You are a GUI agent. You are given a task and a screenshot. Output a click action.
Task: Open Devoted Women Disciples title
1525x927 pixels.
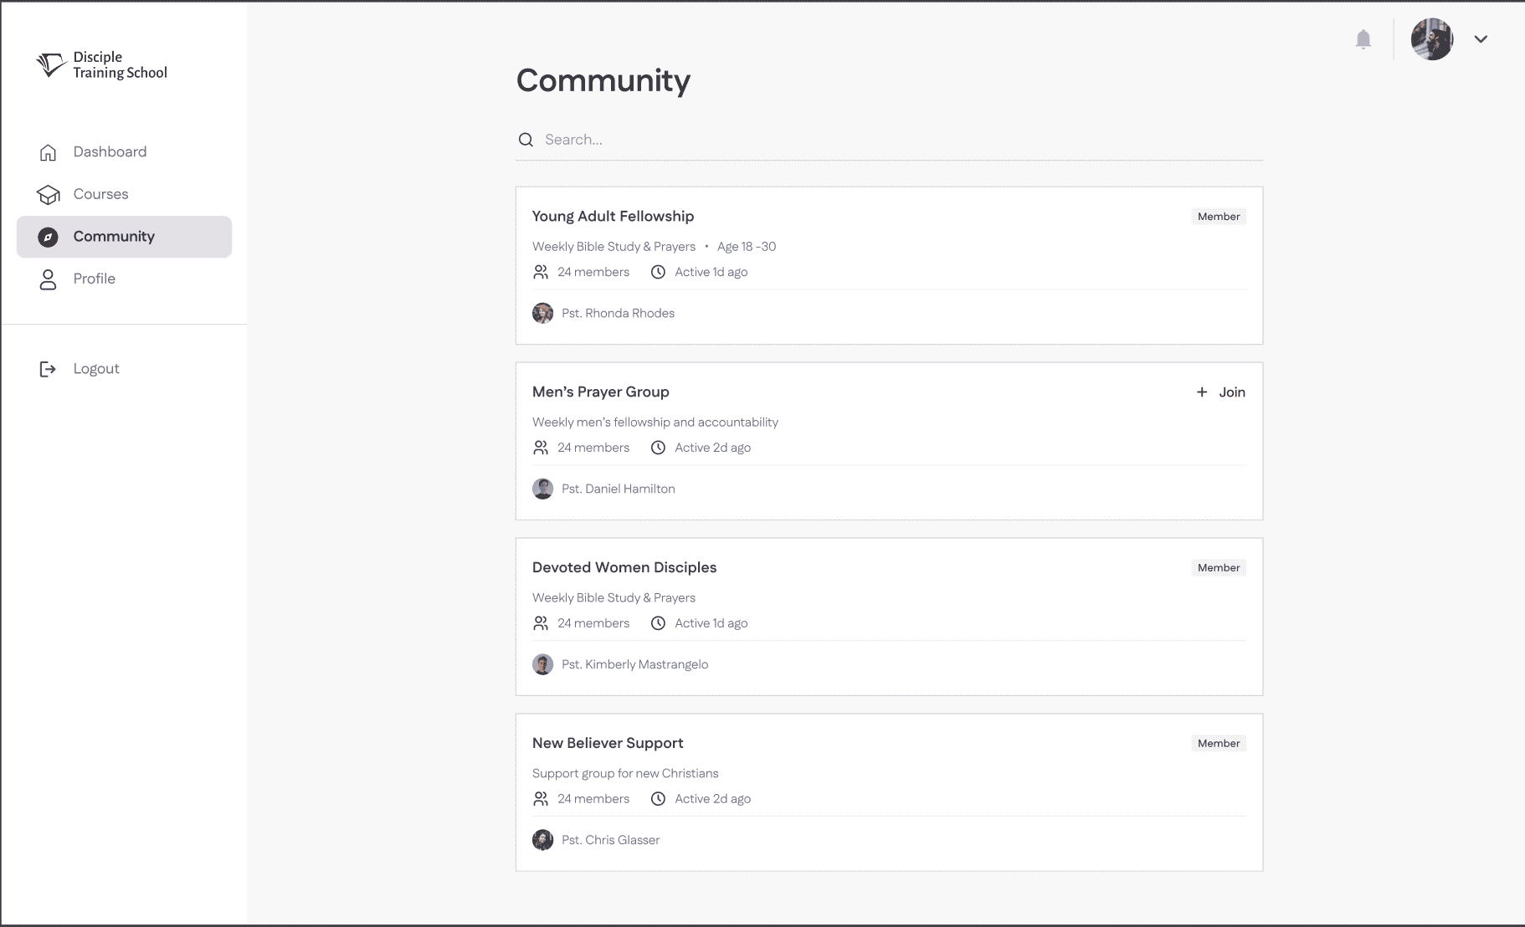pos(624,568)
